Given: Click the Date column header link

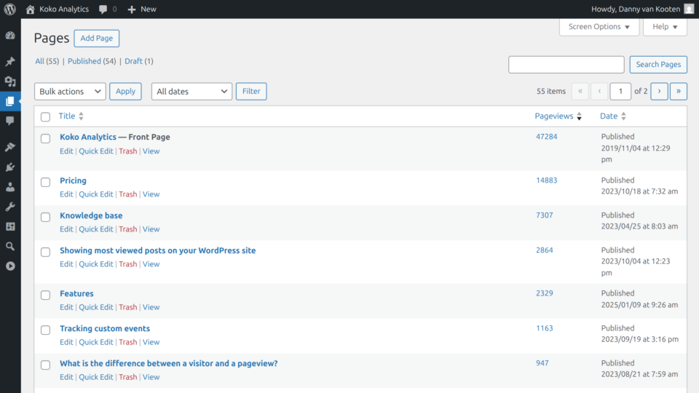Looking at the screenshot, I should (609, 116).
